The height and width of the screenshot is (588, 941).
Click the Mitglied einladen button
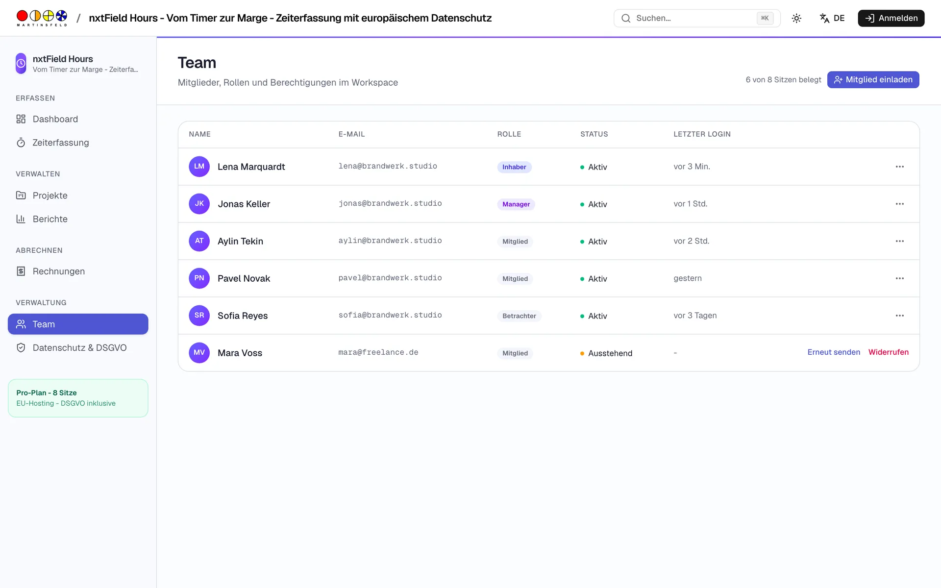[873, 79]
